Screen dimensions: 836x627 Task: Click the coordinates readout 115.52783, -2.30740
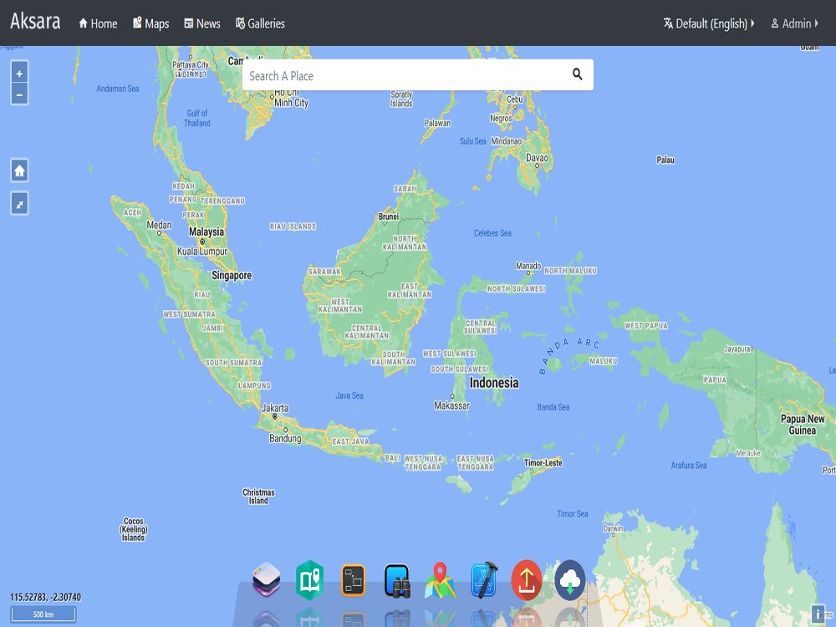click(45, 597)
